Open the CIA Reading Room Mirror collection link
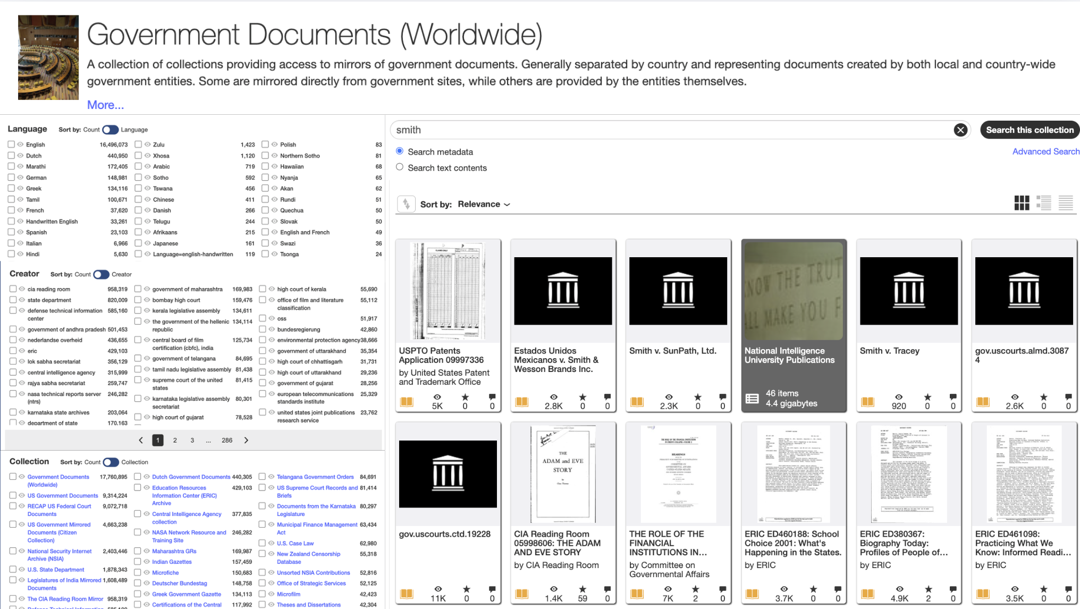Viewport: 1080px width, 609px height. pyautogui.click(x=65, y=599)
